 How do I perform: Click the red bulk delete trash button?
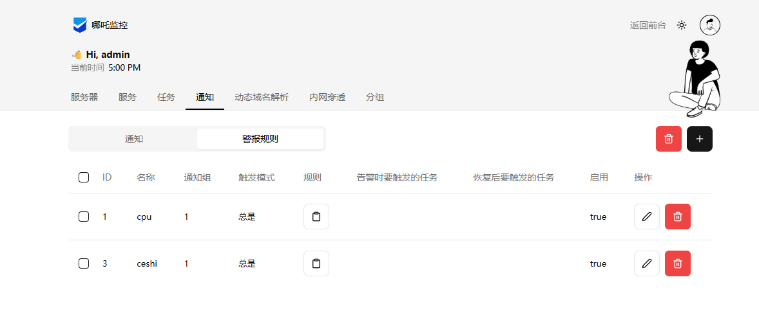tap(668, 139)
